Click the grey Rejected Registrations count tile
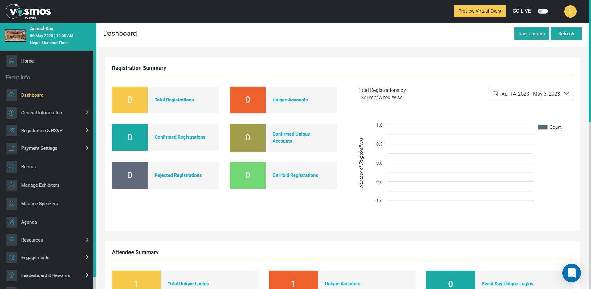 (130, 175)
